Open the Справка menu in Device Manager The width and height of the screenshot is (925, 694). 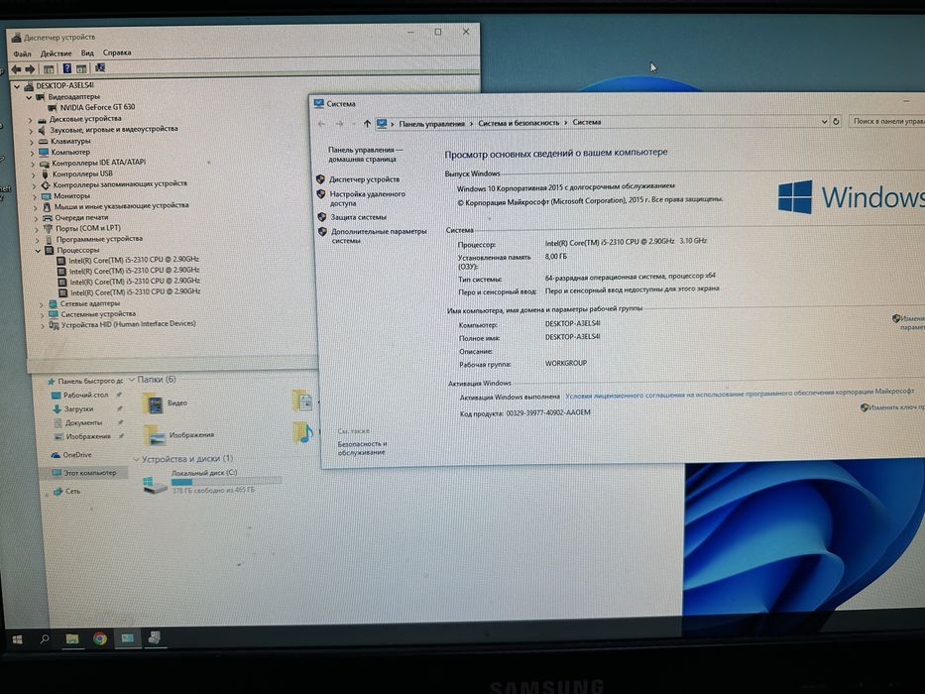(x=117, y=53)
